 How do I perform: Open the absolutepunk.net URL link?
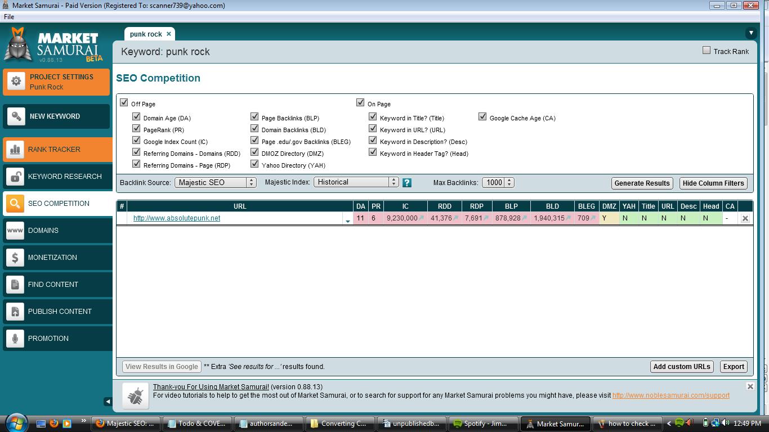[177, 218]
